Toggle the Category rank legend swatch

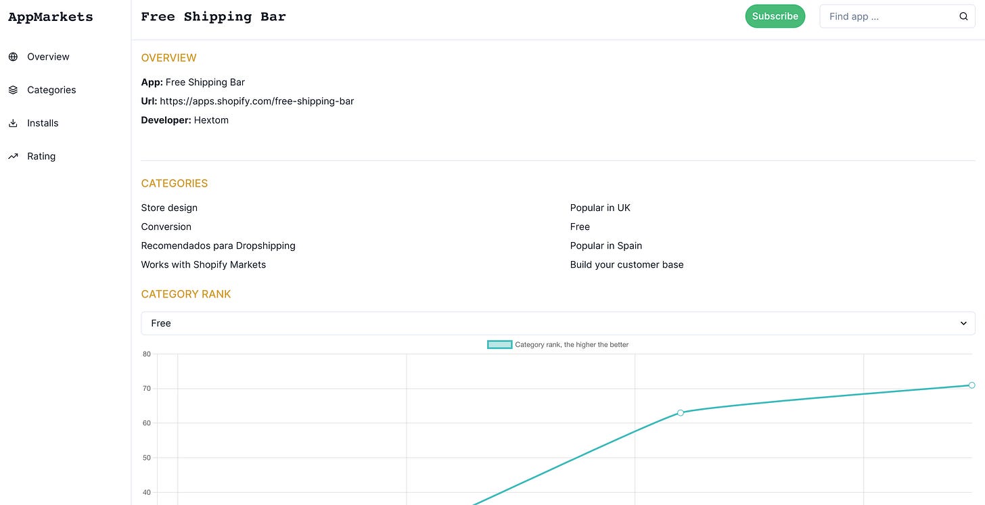coord(500,345)
